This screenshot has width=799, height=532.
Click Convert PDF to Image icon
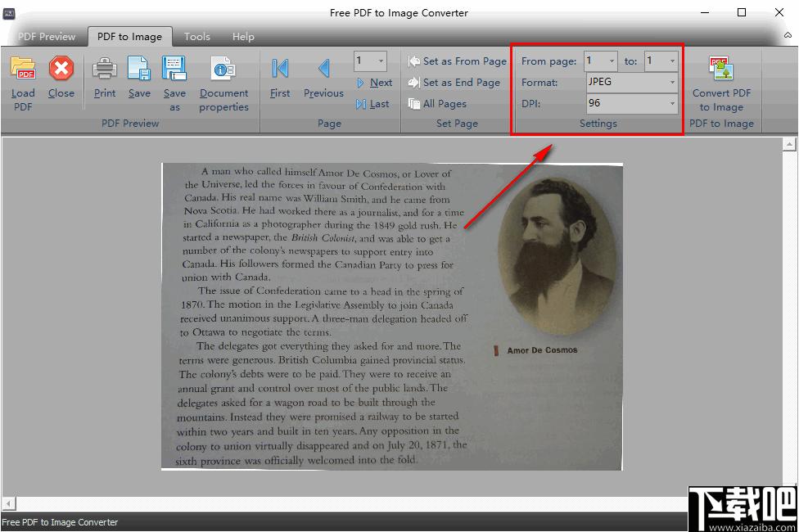[x=721, y=69]
